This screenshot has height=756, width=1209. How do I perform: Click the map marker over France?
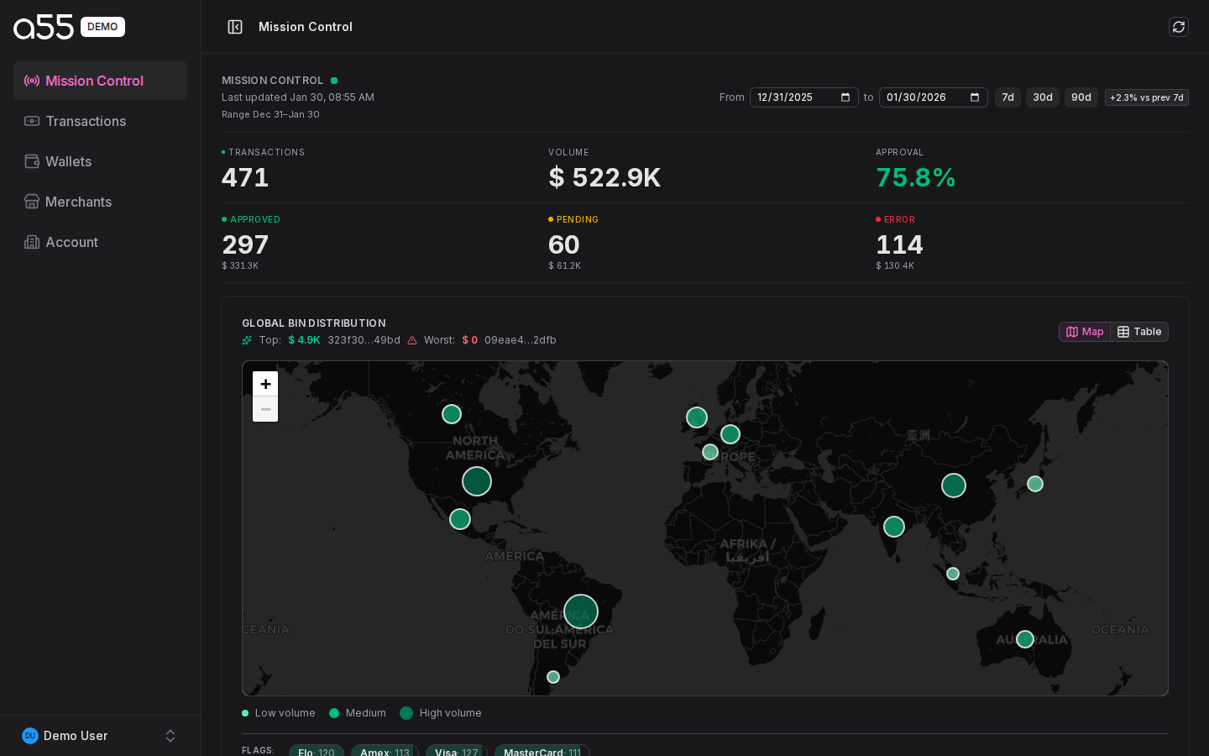pyautogui.click(x=710, y=452)
